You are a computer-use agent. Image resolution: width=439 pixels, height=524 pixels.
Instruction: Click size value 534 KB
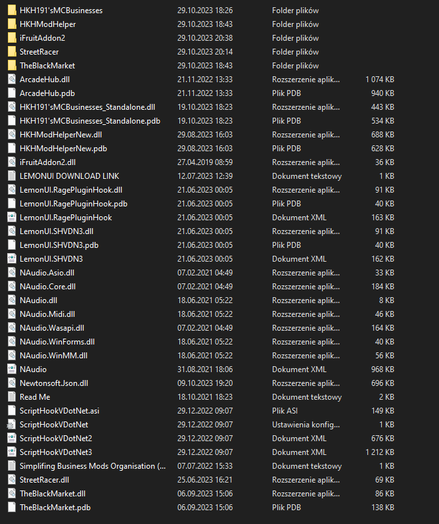383,120
